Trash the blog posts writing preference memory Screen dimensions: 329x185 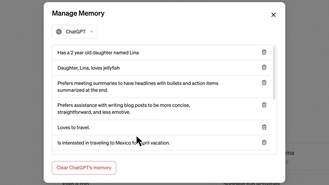(264, 105)
